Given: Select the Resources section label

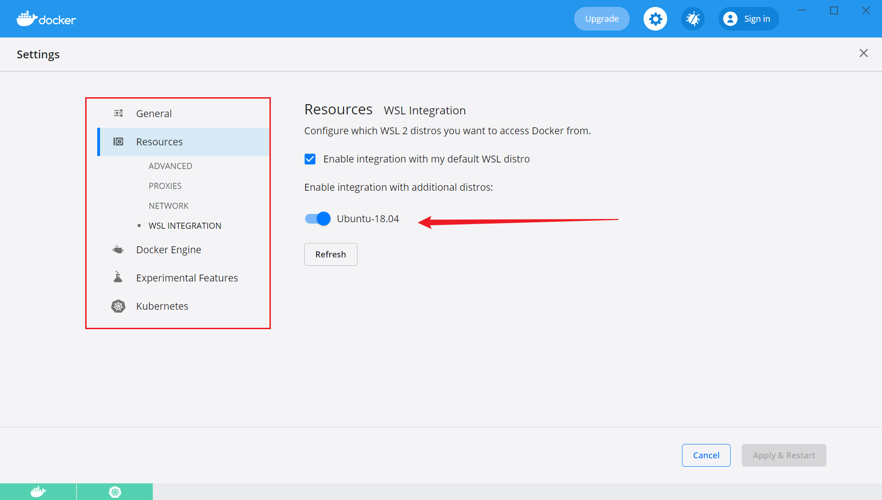Looking at the screenshot, I should point(159,142).
